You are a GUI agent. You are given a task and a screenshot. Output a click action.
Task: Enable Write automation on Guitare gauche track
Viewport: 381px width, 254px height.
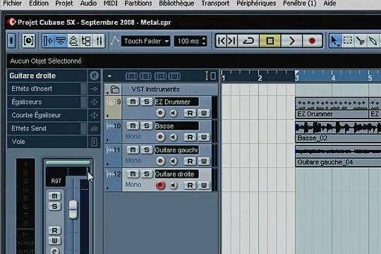point(204,161)
